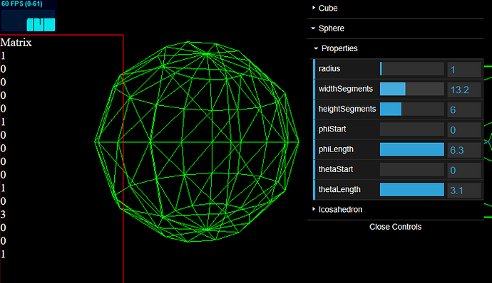Expand the Cube folder arrow
This screenshot has height=283, width=492.
(314, 8)
